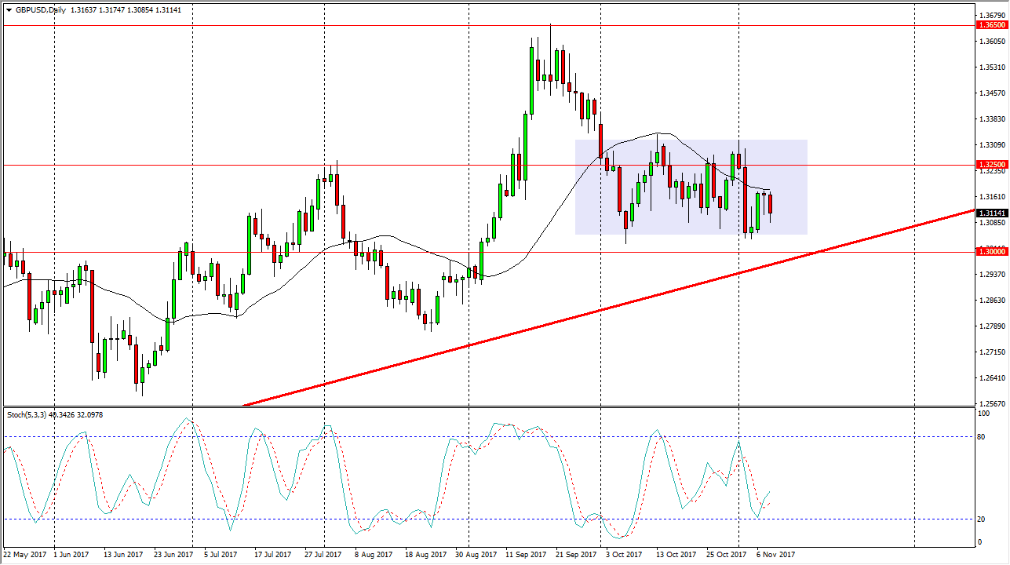This screenshot has height=565, width=1010.
Task: Select the blue shaded rectangle consolidation zone
Action: (691, 187)
